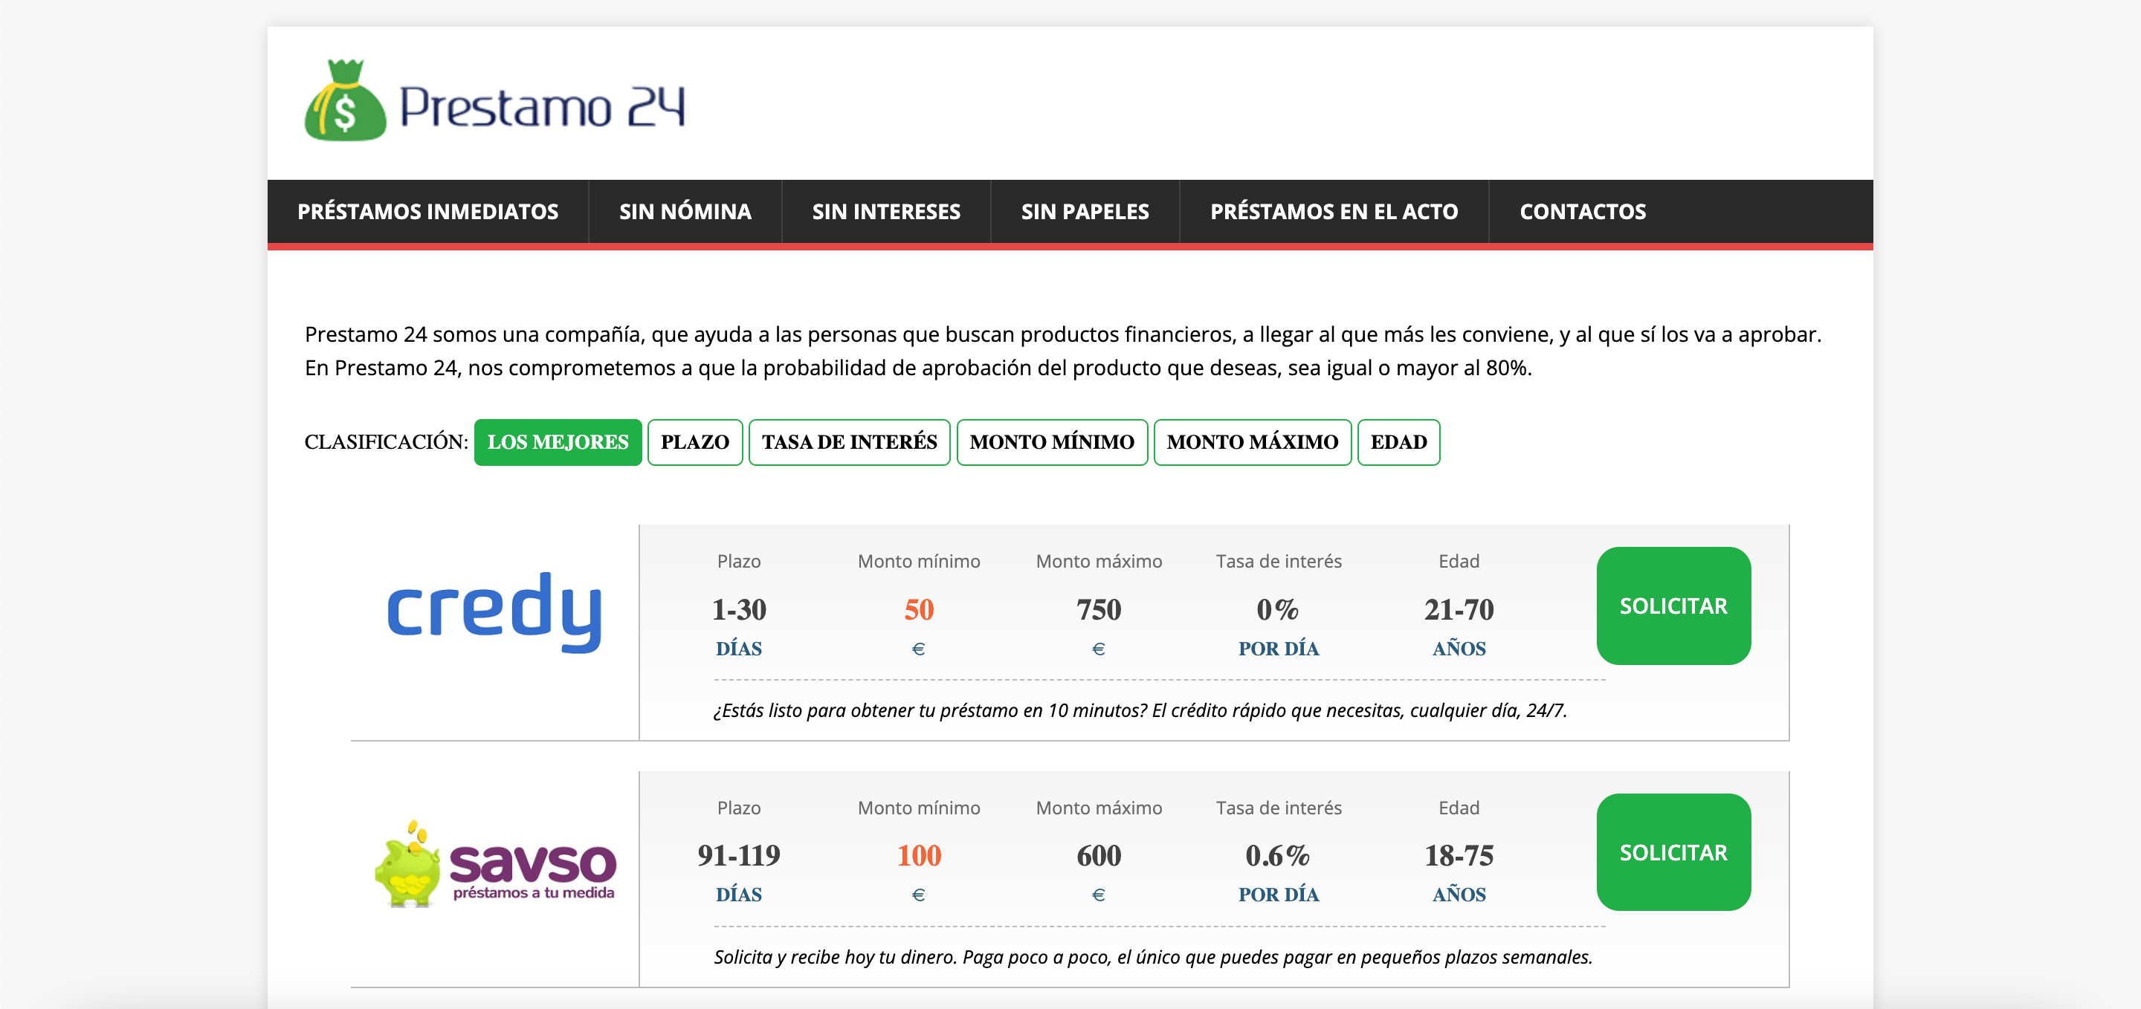Click the intro paragraph about Prestamo 24
Screen dimensions: 2141x1009
point(1063,351)
